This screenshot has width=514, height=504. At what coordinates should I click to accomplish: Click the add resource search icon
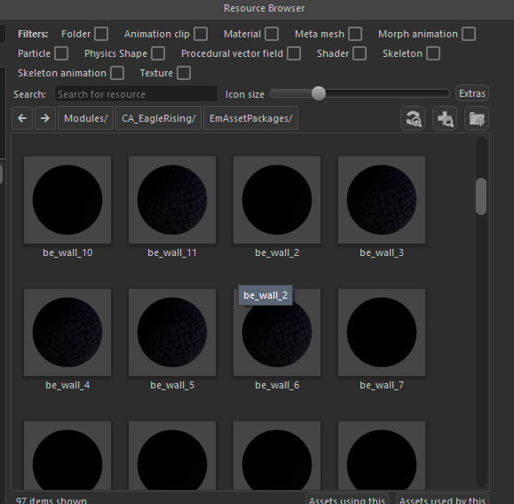point(445,118)
